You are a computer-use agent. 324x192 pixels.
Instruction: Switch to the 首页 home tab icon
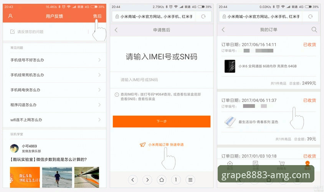click(x=230, y=164)
